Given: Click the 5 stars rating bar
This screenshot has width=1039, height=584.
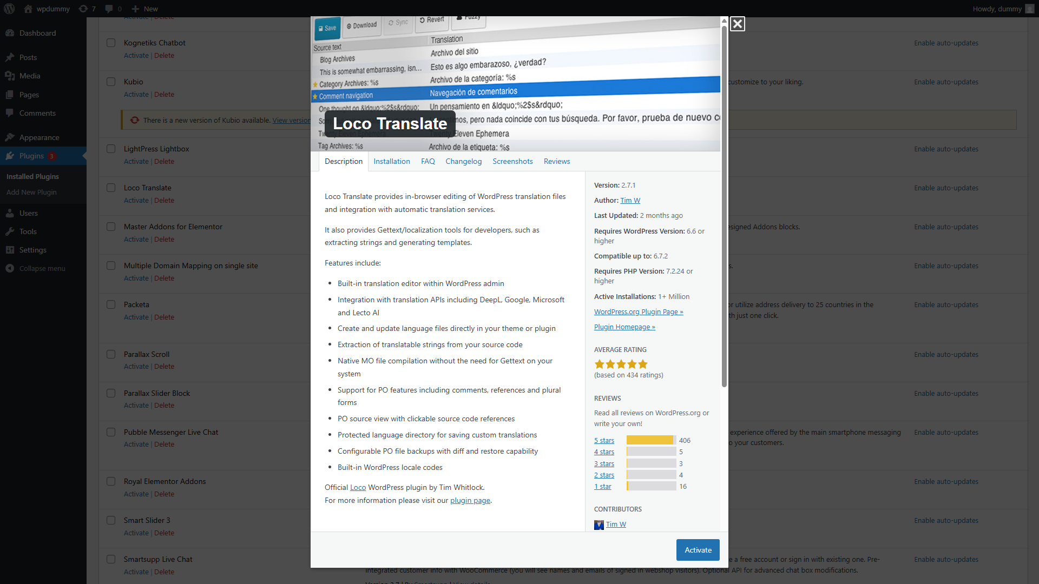Looking at the screenshot, I should [652, 440].
